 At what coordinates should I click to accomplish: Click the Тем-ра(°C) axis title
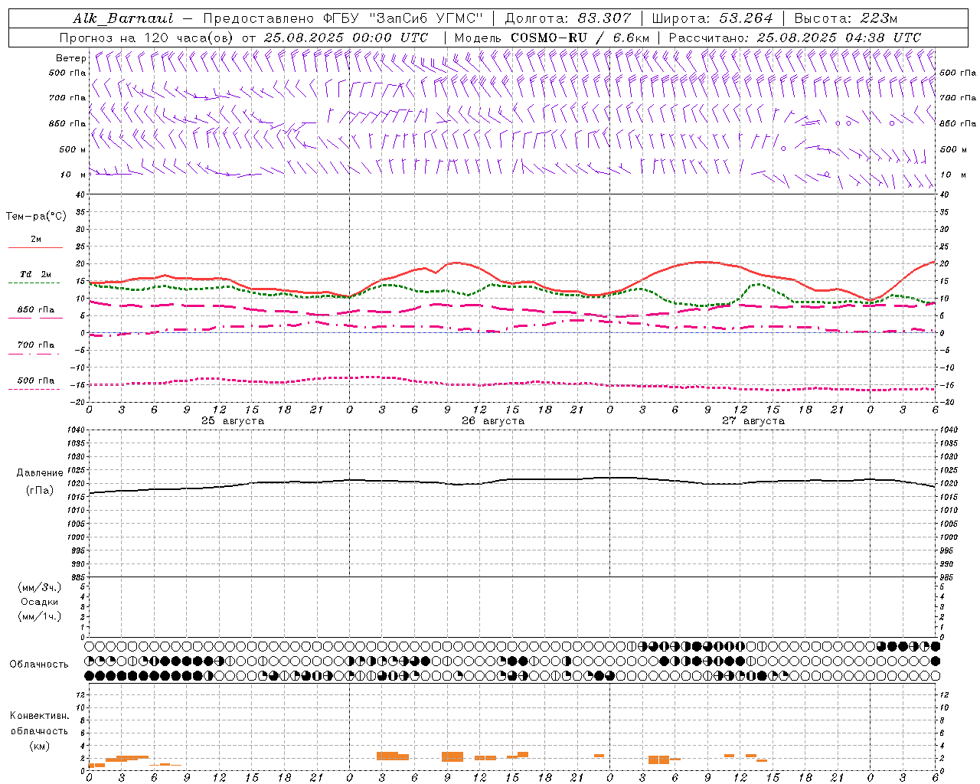36,217
